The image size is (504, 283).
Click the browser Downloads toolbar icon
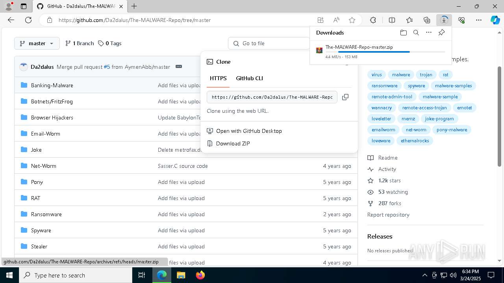(x=444, y=20)
